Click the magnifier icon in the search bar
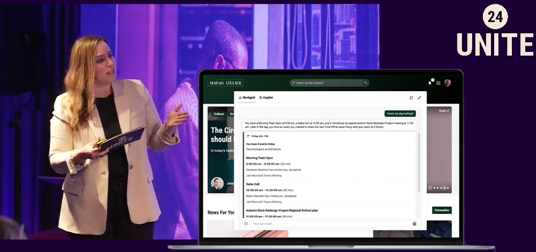Image resolution: width=536 pixels, height=252 pixels. (365, 83)
